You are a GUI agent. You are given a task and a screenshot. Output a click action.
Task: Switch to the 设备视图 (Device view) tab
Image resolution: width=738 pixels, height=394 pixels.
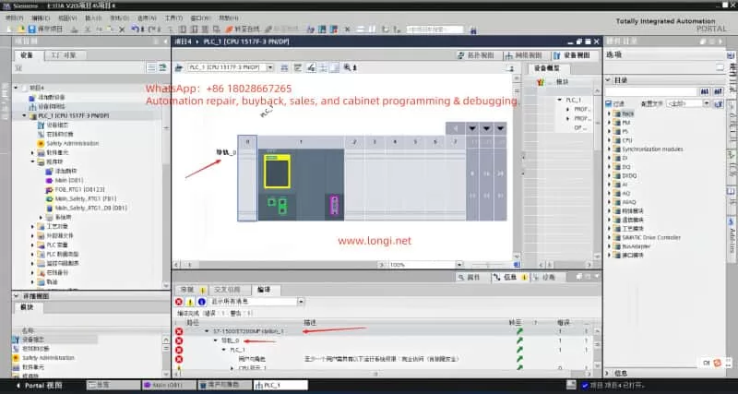[573, 55]
